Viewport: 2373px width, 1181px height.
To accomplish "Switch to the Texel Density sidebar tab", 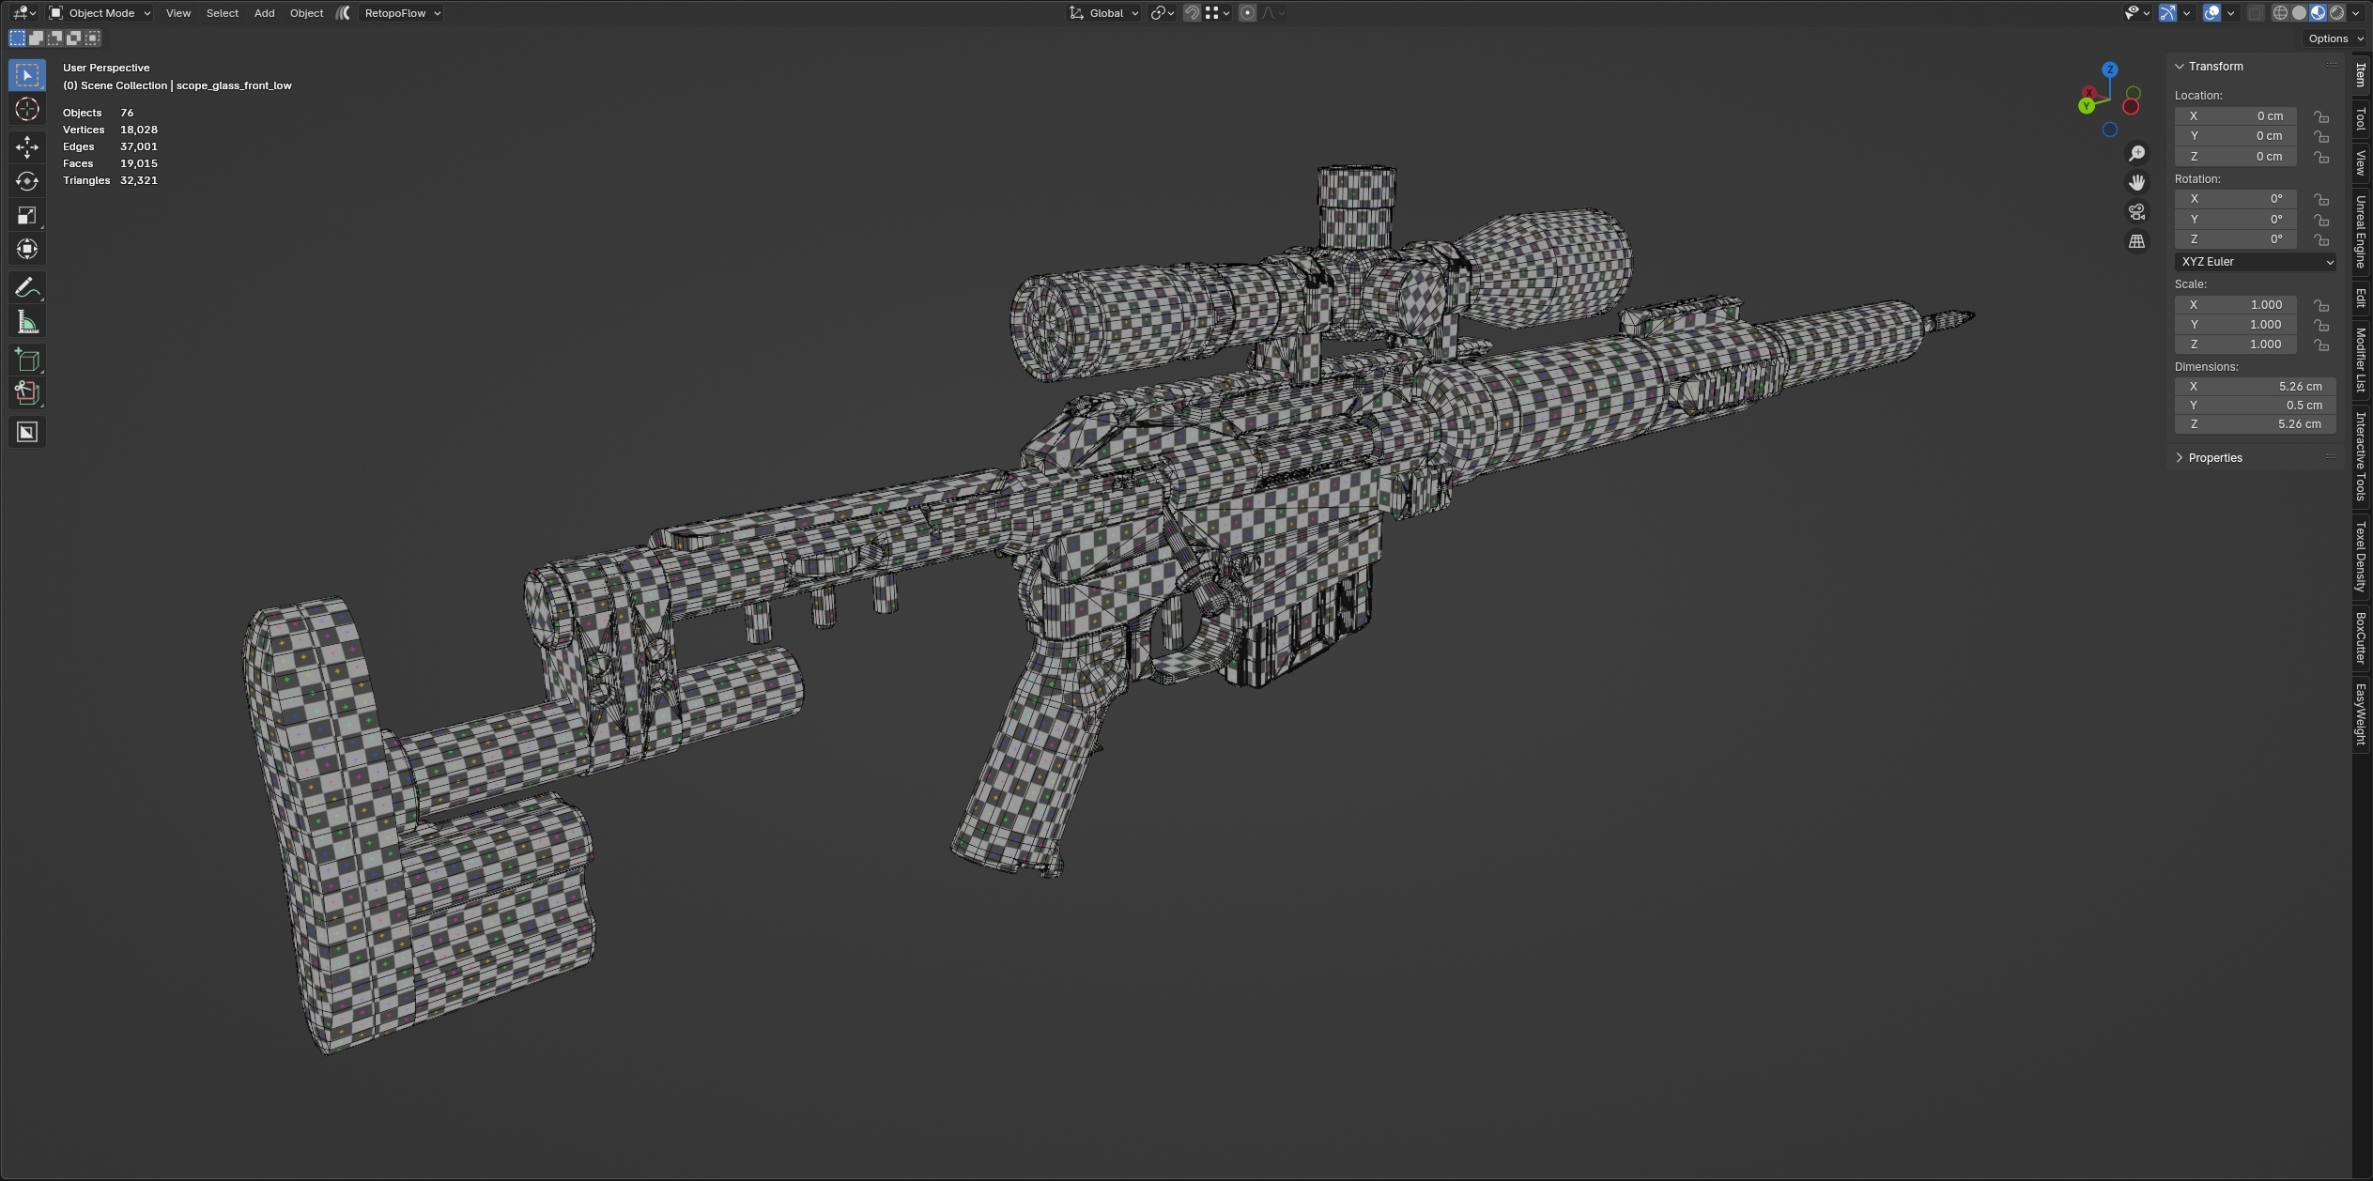I will tap(2361, 558).
